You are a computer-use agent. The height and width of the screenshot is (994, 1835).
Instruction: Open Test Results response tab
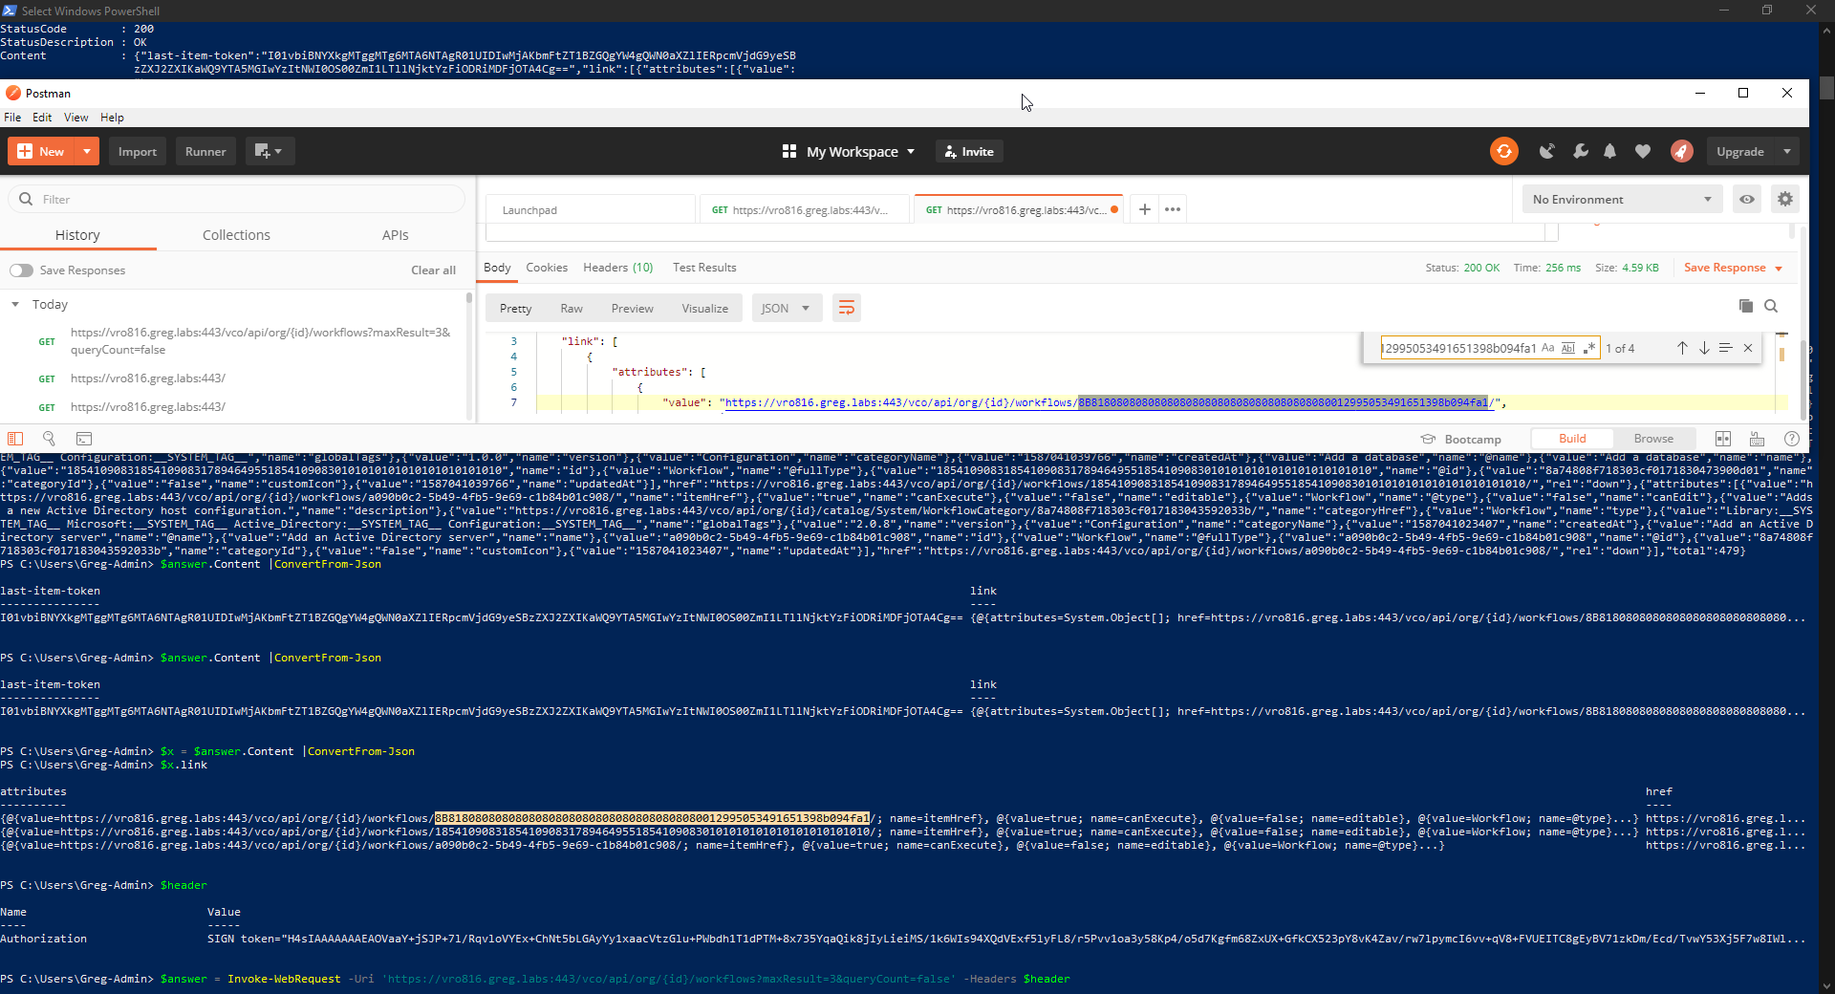pos(704,268)
